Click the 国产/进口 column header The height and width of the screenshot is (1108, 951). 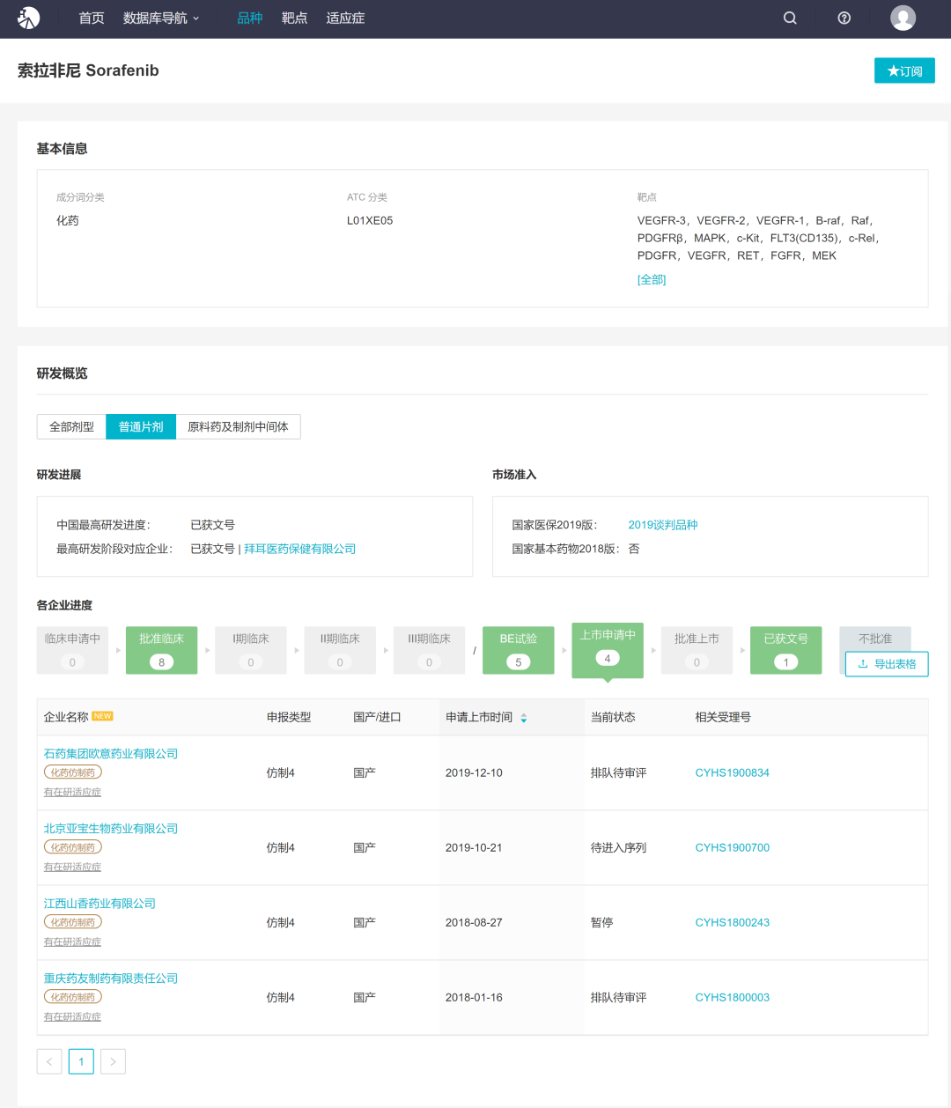click(x=377, y=717)
